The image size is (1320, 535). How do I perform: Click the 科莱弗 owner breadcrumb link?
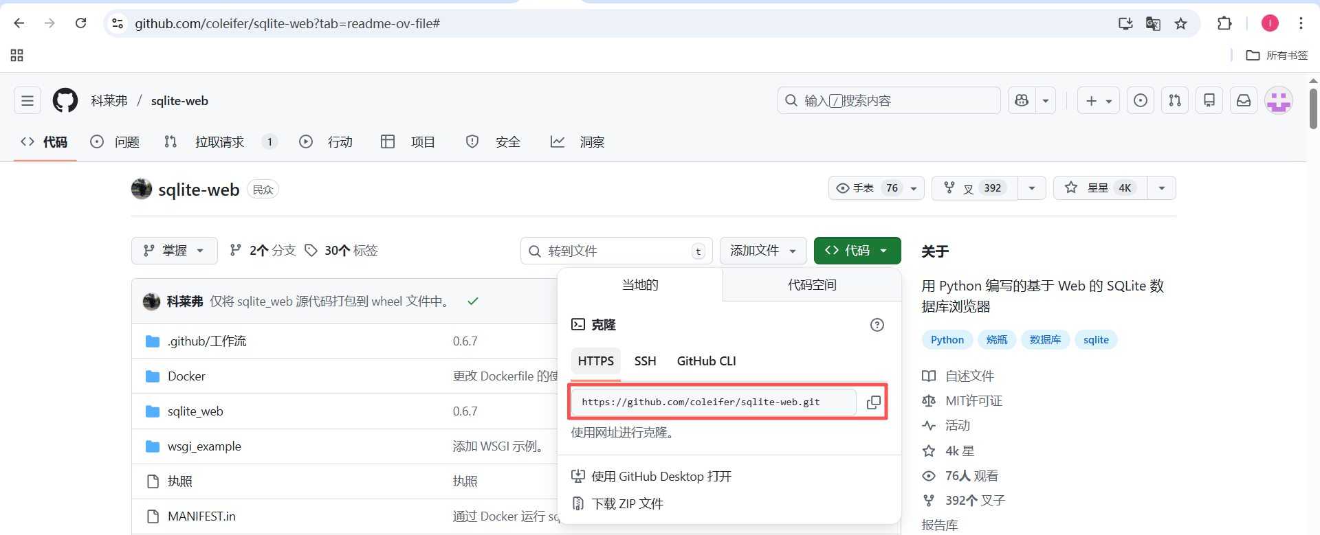(x=109, y=101)
